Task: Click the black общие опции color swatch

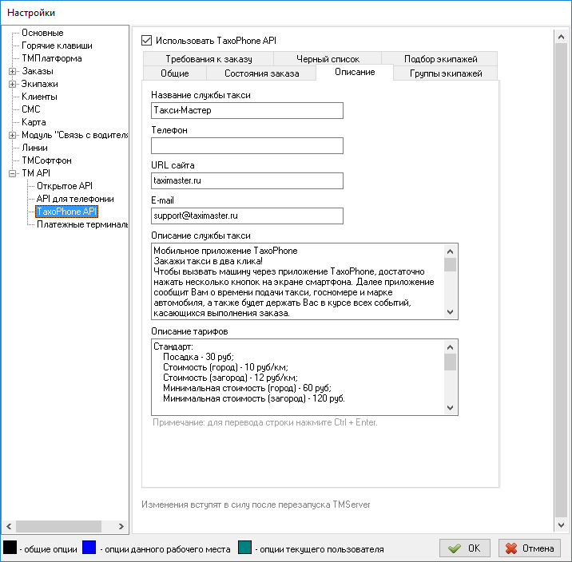Action: click(10, 548)
